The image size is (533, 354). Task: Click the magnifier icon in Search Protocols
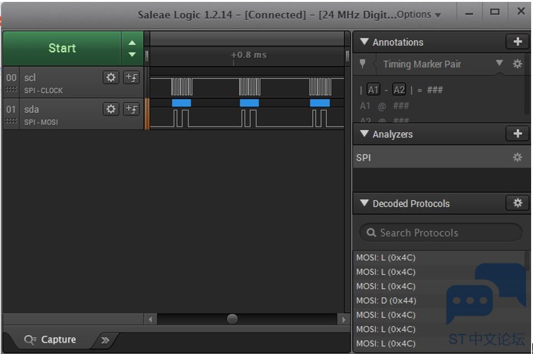371,232
